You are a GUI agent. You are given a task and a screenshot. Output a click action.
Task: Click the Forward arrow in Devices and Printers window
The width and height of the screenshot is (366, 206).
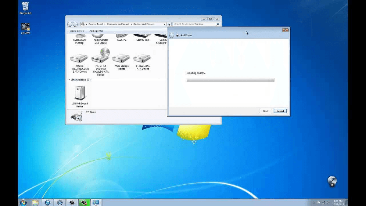(x=75, y=24)
